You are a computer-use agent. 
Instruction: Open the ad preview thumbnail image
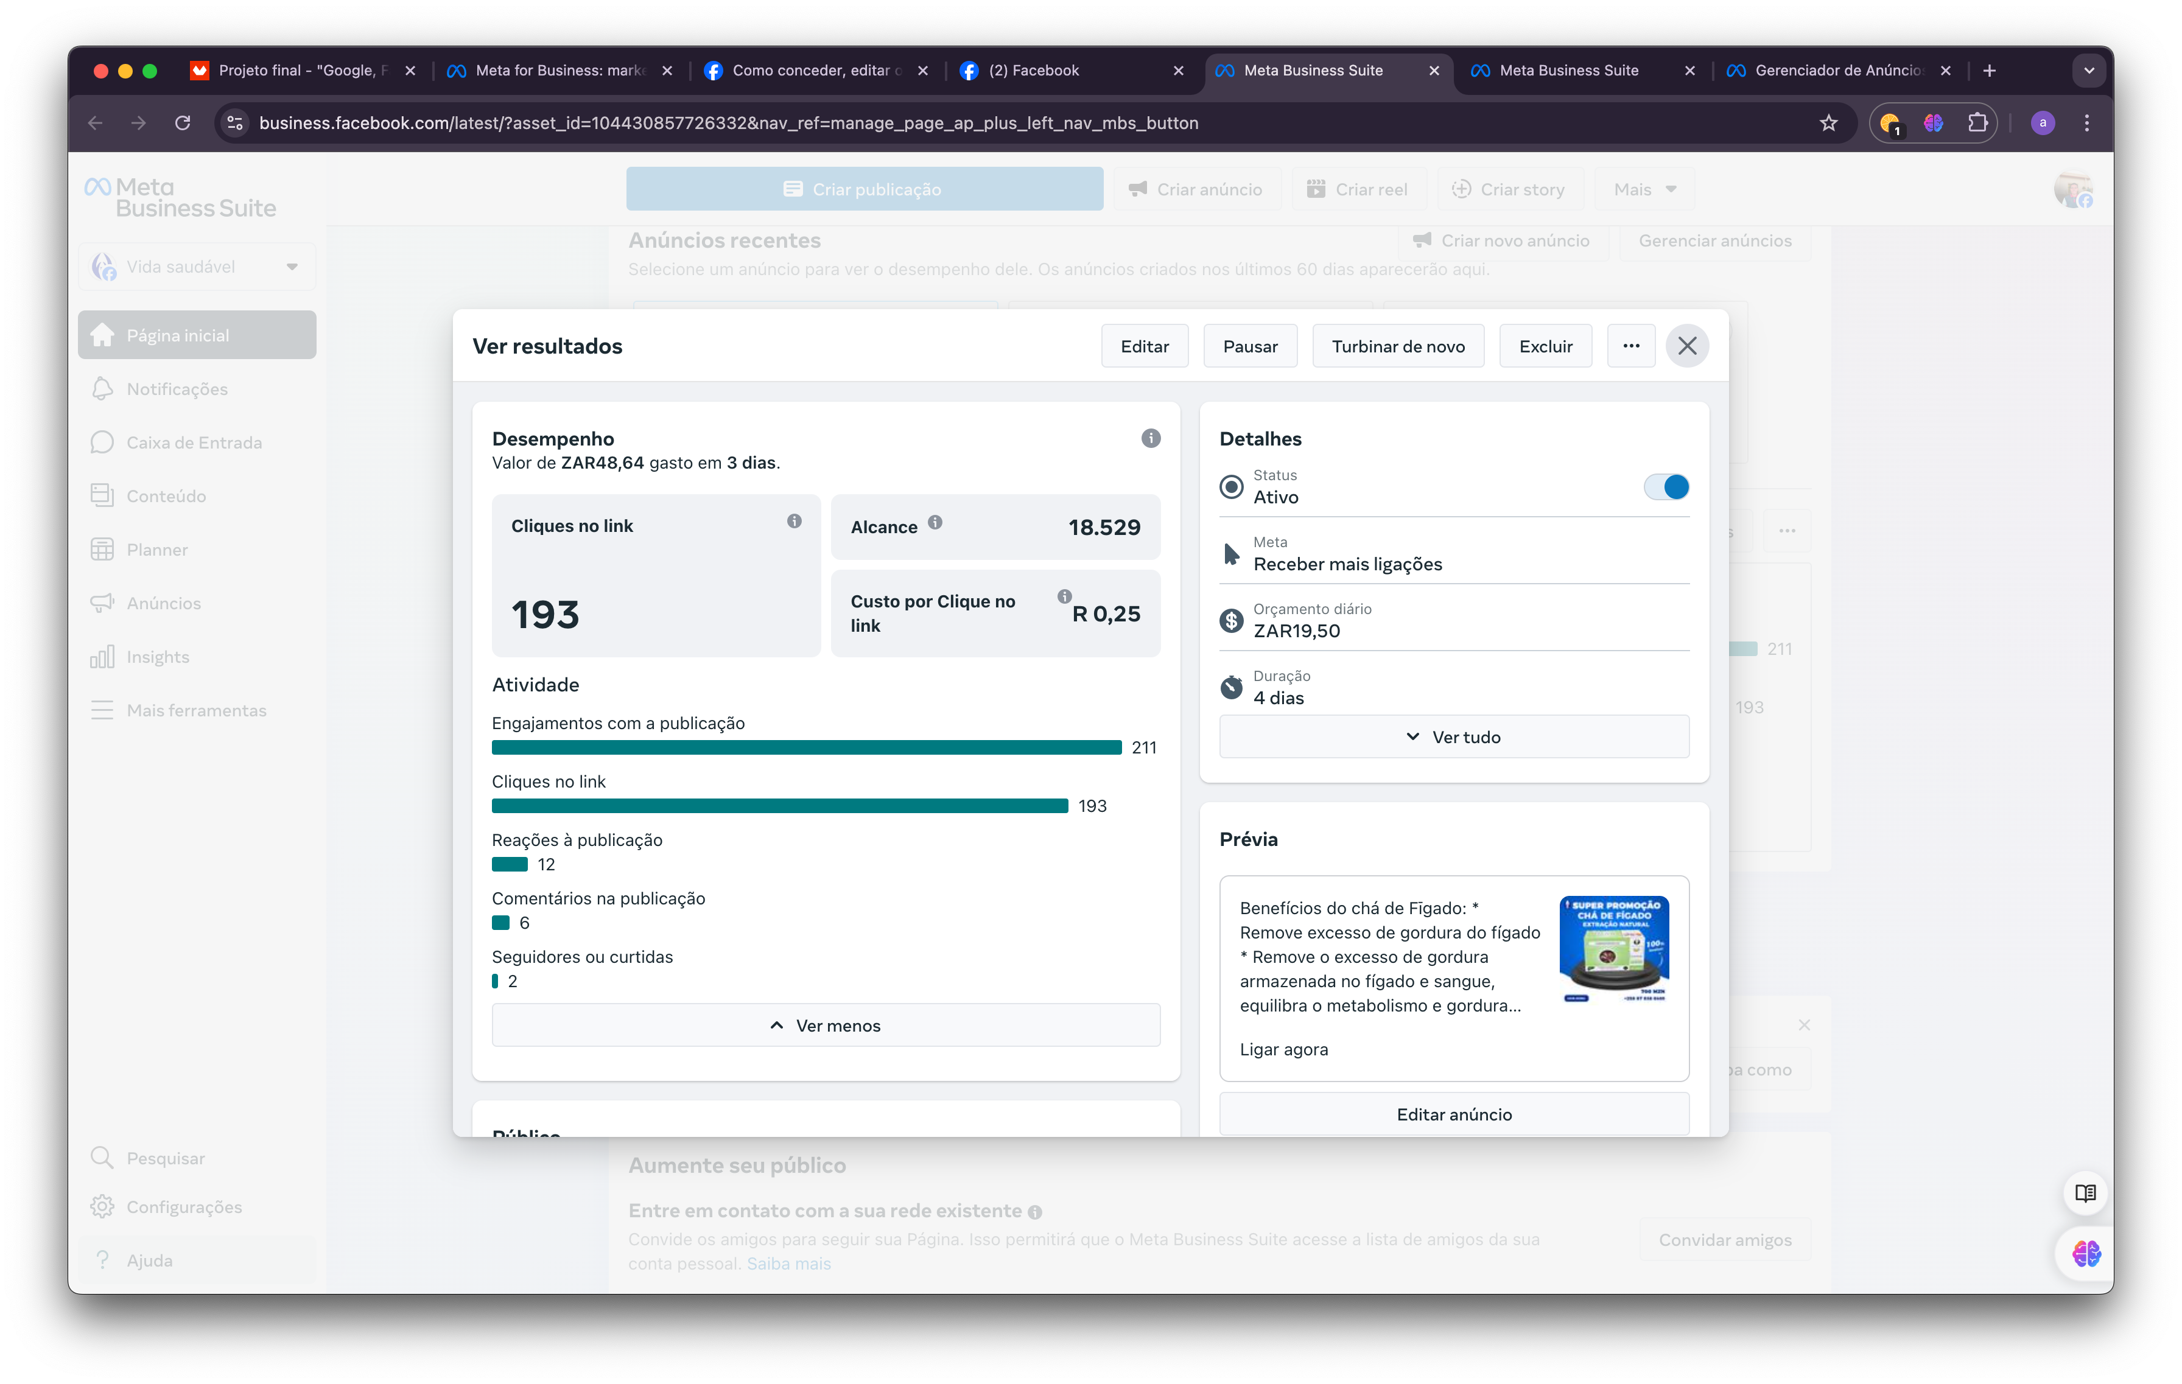pos(1614,948)
